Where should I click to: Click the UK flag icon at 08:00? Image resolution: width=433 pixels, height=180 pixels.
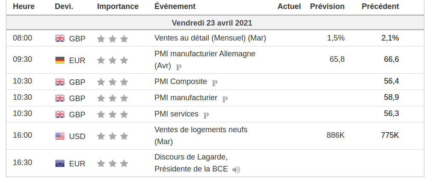(x=60, y=38)
